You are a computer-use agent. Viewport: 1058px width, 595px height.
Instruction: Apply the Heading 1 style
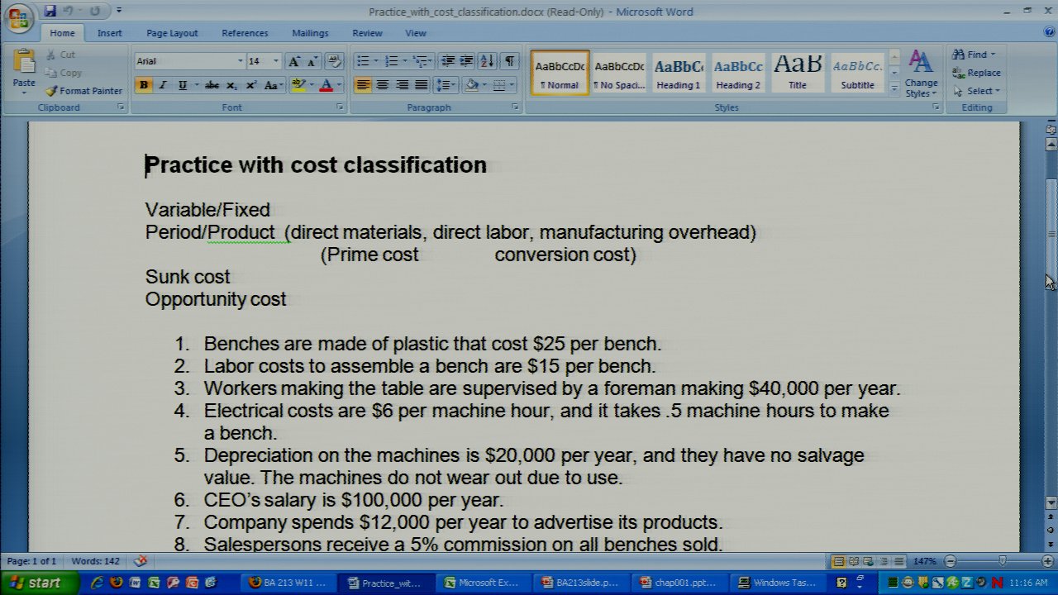(x=678, y=73)
